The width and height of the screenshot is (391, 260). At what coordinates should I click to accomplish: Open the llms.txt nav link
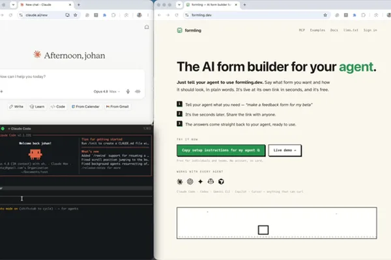click(351, 30)
